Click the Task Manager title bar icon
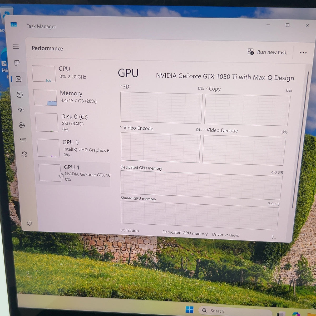Screen dimensions: 316x316 pos(14,24)
